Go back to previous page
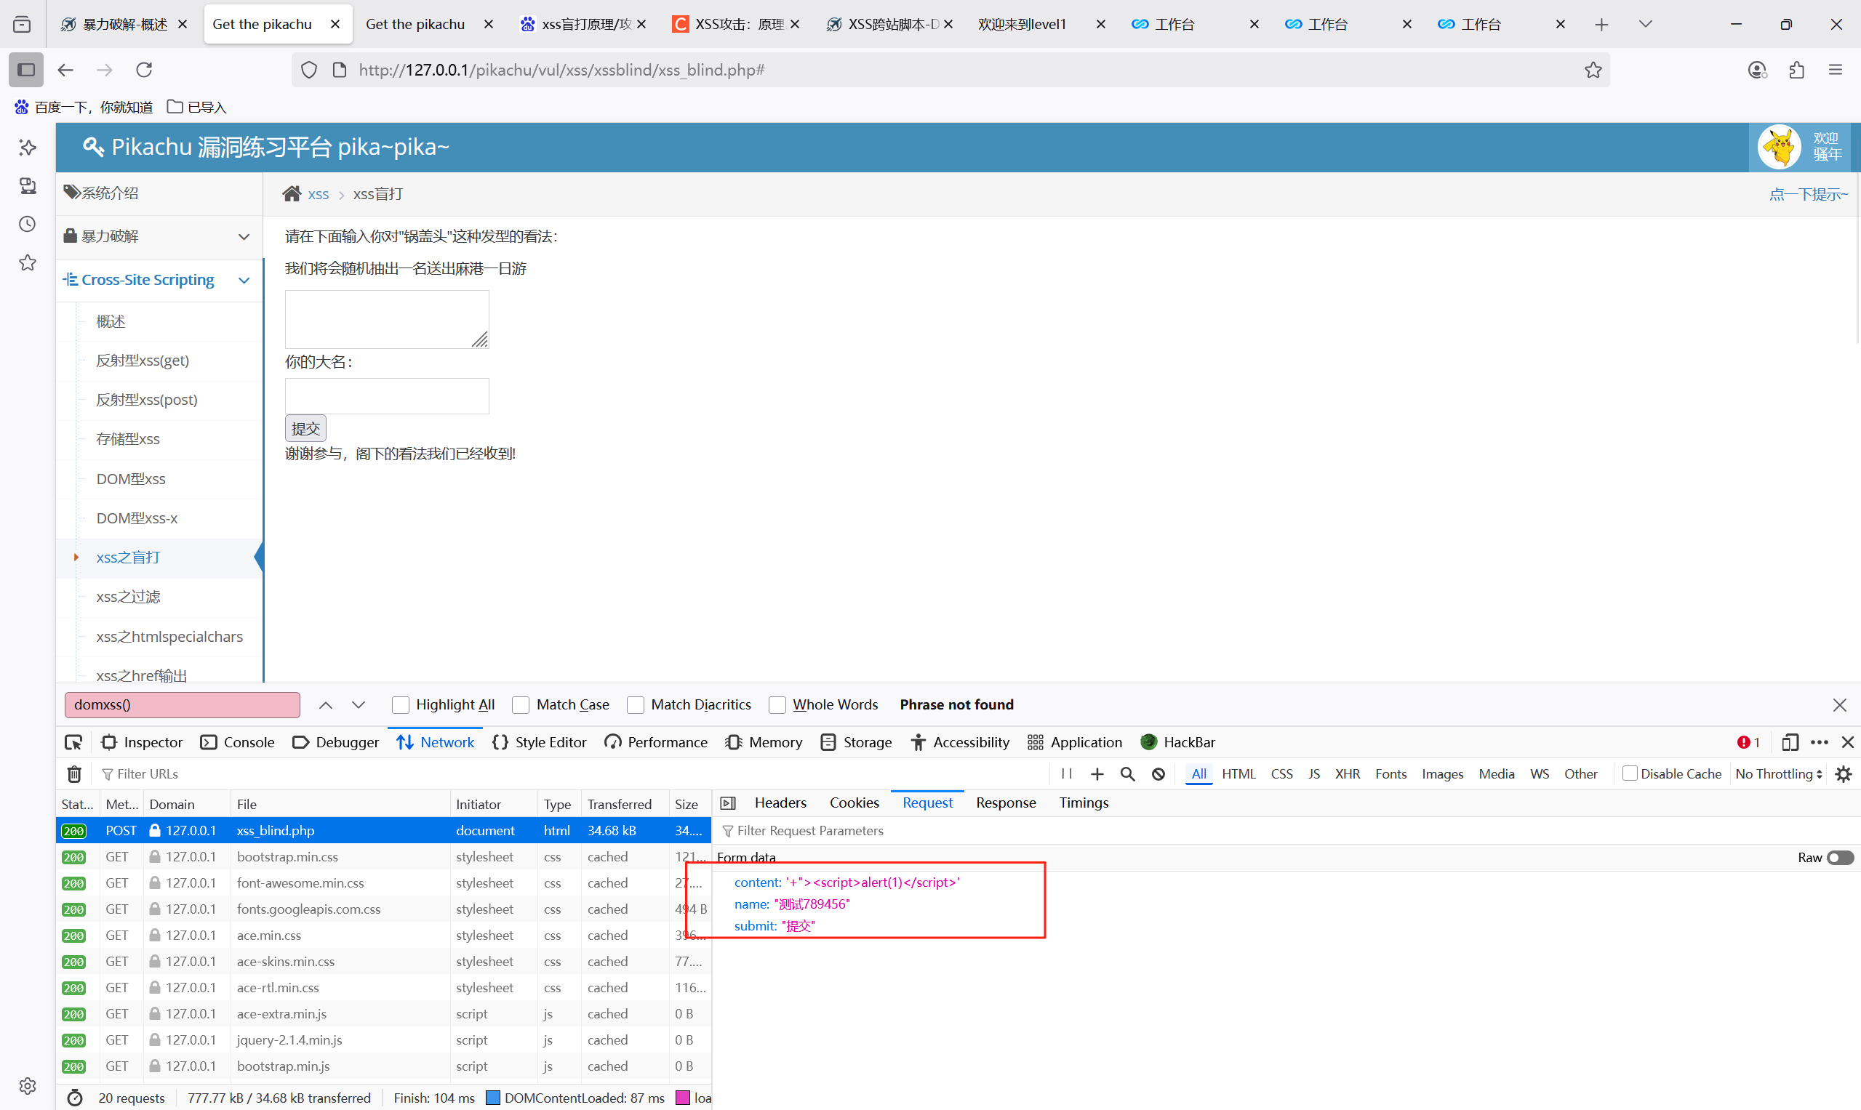Viewport: 1861px width, 1110px height. point(66,70)
